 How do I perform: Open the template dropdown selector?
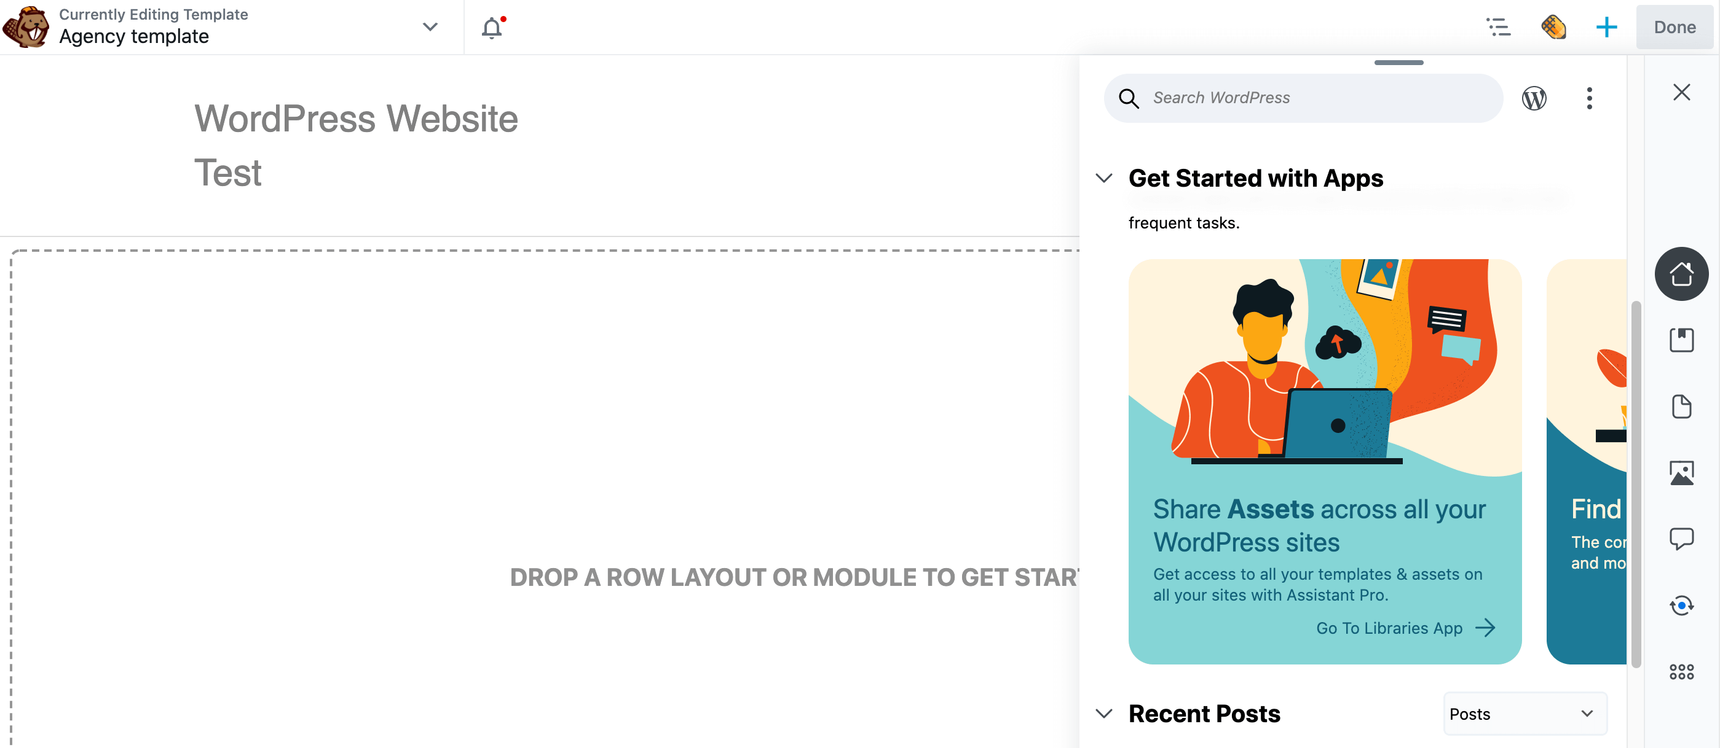[x=430, y=26]
